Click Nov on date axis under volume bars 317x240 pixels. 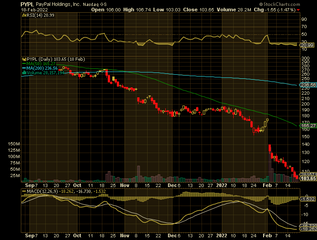[125, 185]
